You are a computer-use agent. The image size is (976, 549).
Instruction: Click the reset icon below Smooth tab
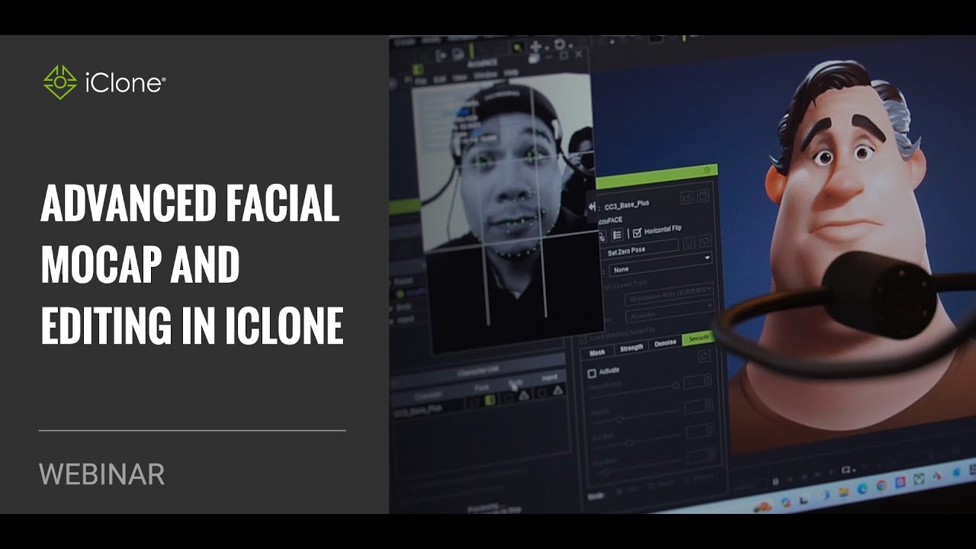click(x=704, y=355)
